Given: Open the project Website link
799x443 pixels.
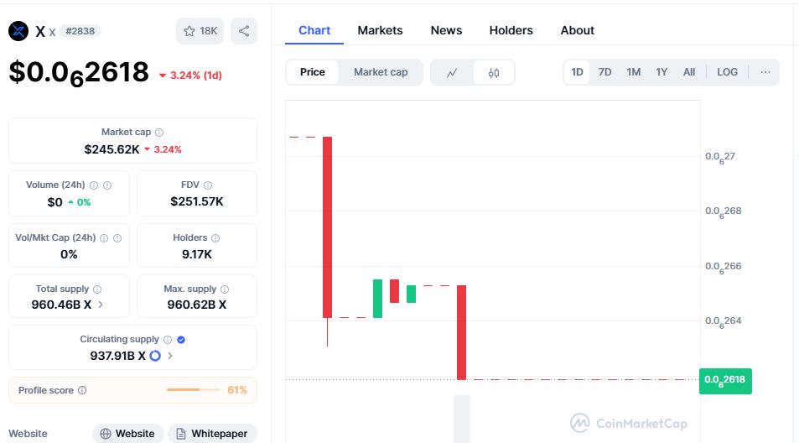Looking at the screenshot, I should [127, 434].
